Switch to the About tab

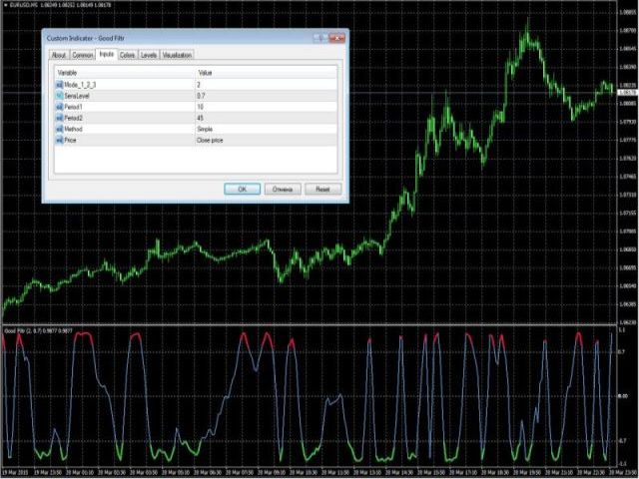(59, 55)
